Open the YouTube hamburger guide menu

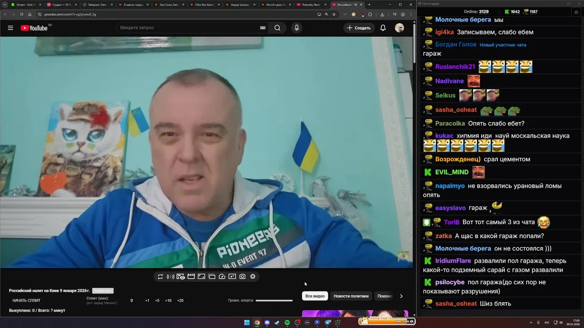point(10,28)
